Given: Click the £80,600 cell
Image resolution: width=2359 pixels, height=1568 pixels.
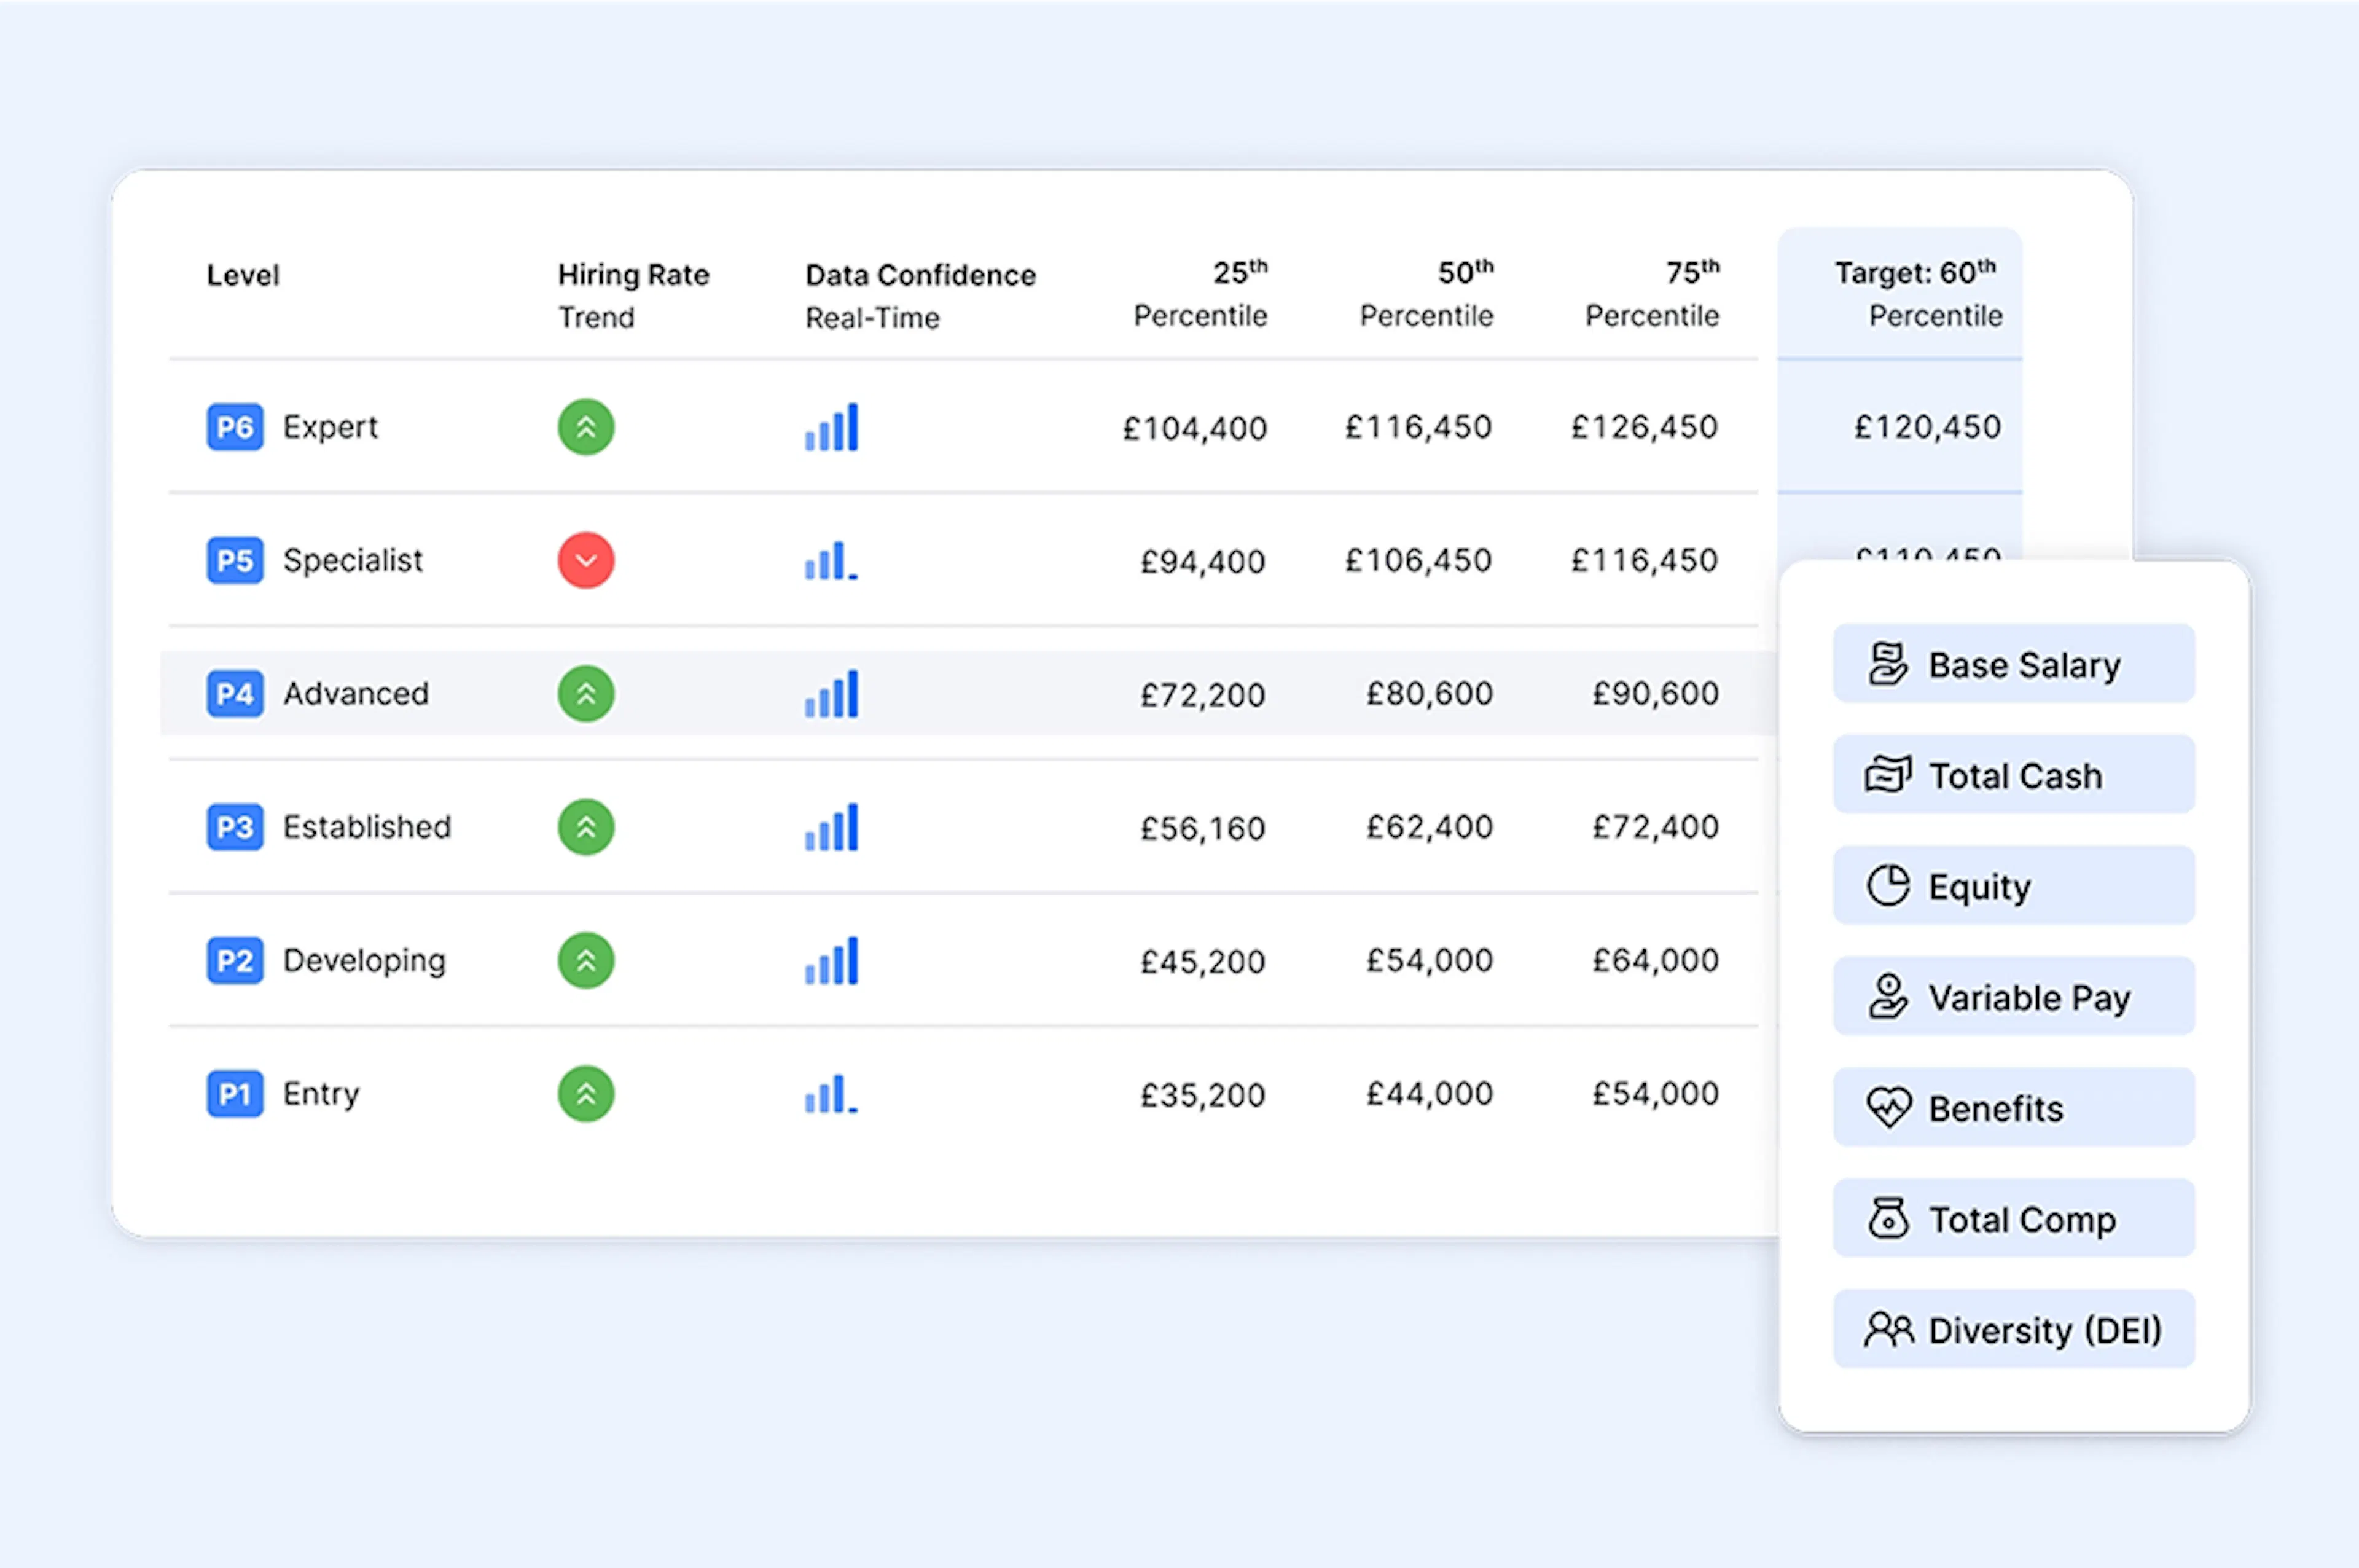Looking at the screenshot, I should point(1430,694).
